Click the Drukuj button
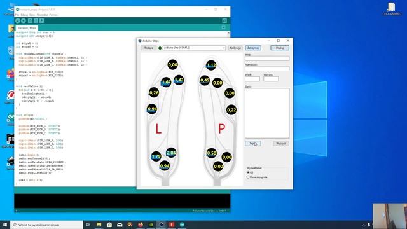 (280, 48)
